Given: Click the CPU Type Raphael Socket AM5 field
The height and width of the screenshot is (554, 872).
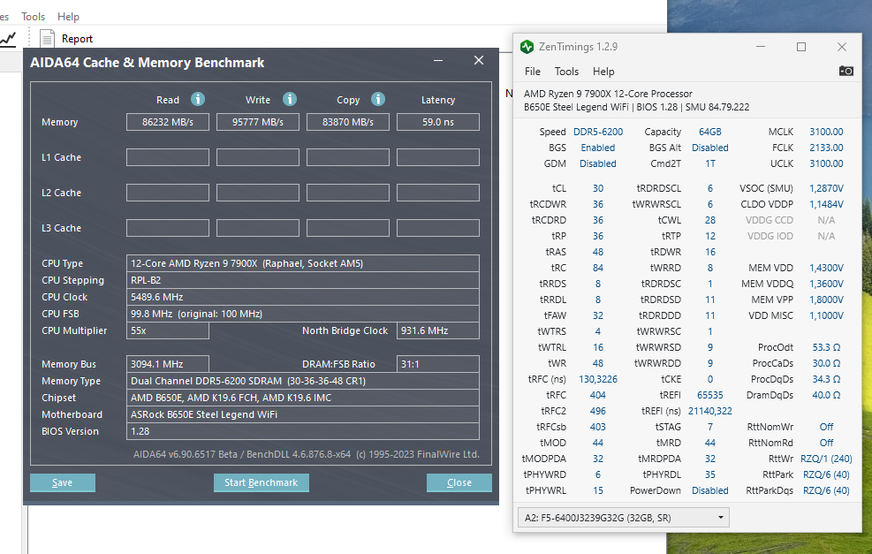Looking at the screenshot, I should click(x=303, y=263).
